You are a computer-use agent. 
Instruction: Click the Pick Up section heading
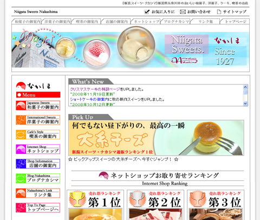pos(83,117)
